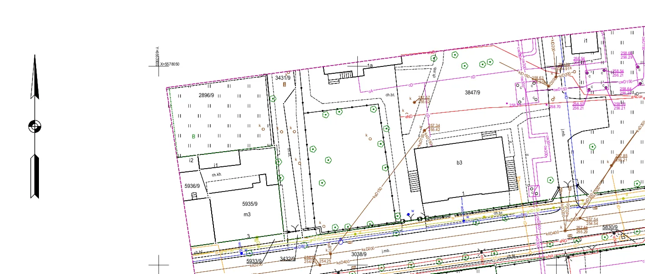The height and width of the screenshot is (274, 645).
Task: Select parcel label 5933/9
Action: pos(254,260)
